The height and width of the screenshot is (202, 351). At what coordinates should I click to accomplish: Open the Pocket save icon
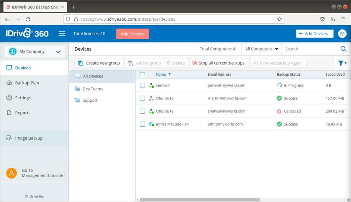[322, 19]
